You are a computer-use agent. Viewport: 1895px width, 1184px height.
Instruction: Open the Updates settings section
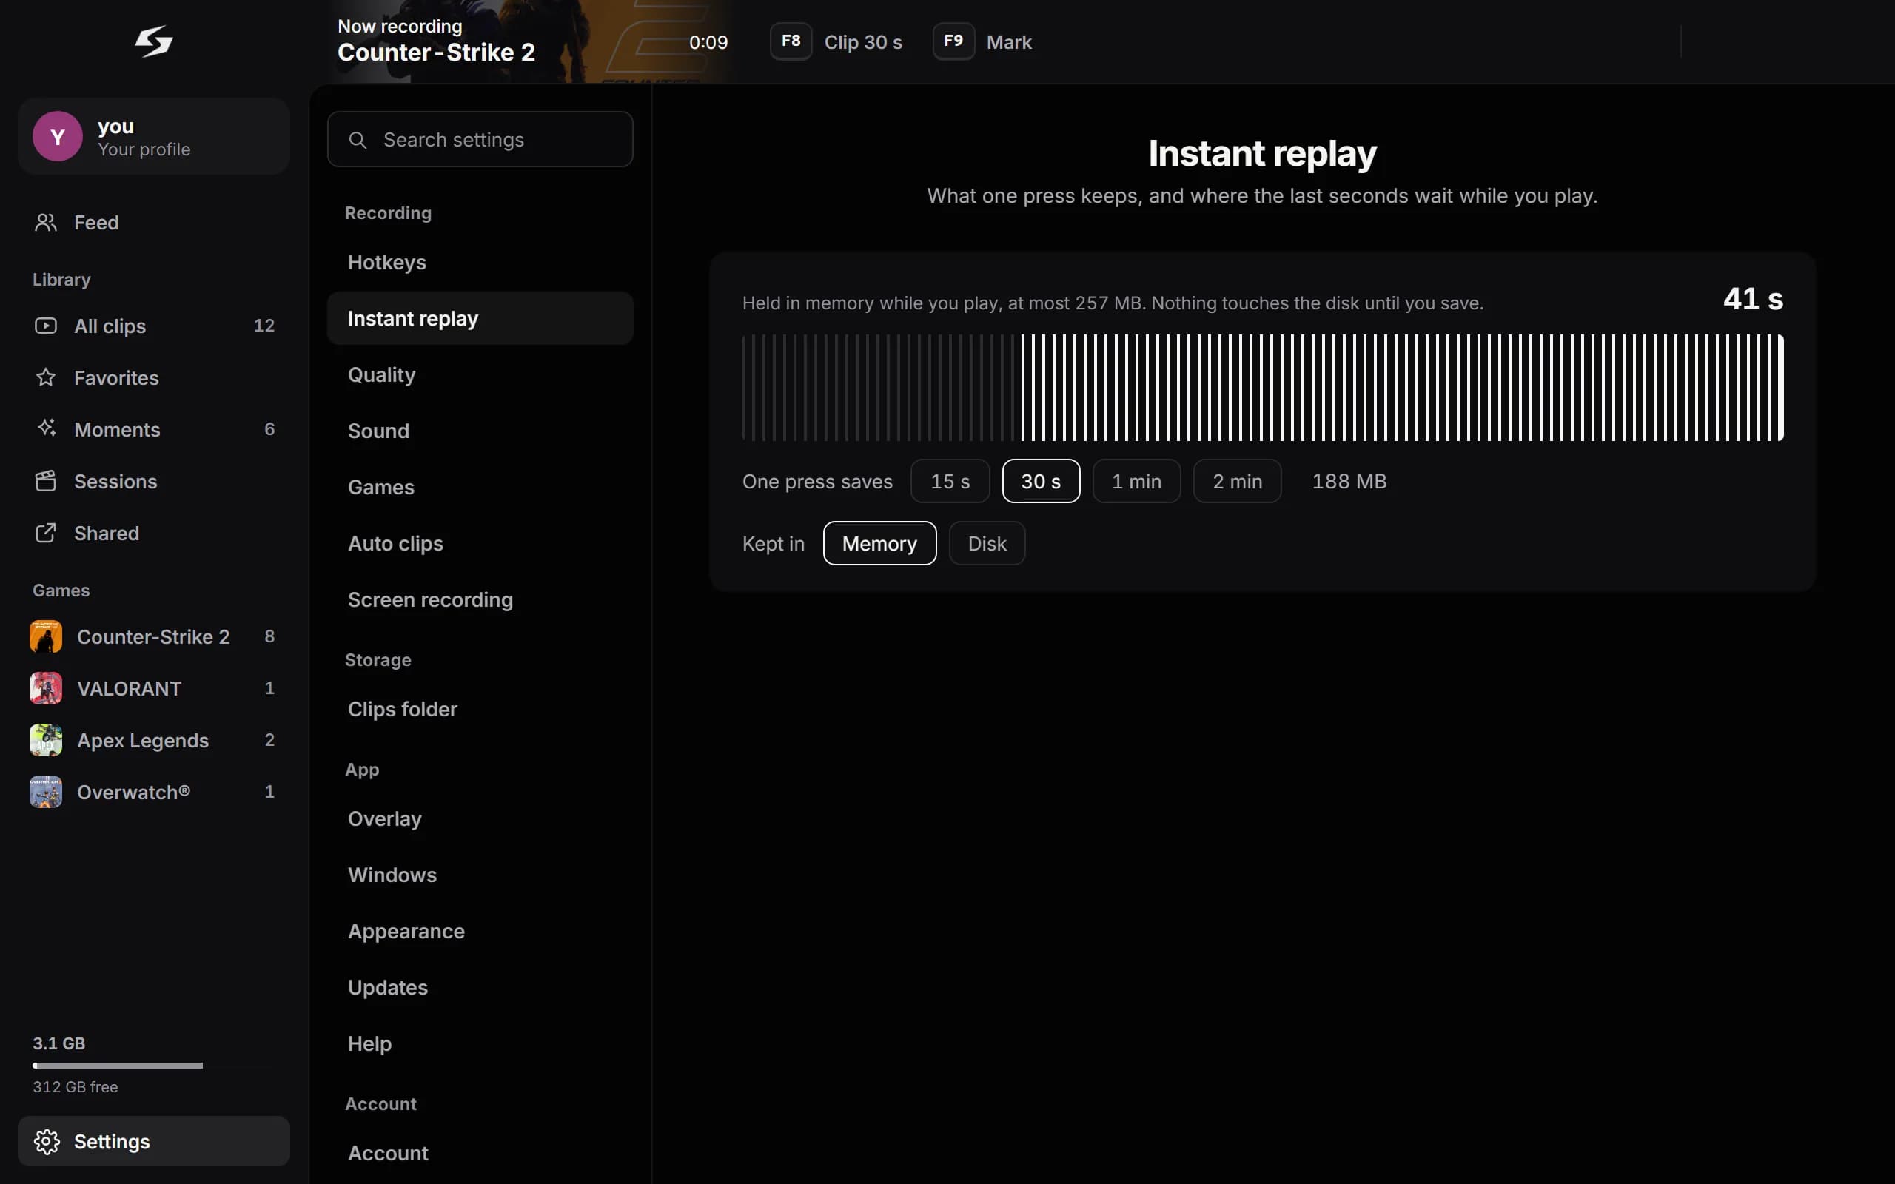(x=480, y=987)
